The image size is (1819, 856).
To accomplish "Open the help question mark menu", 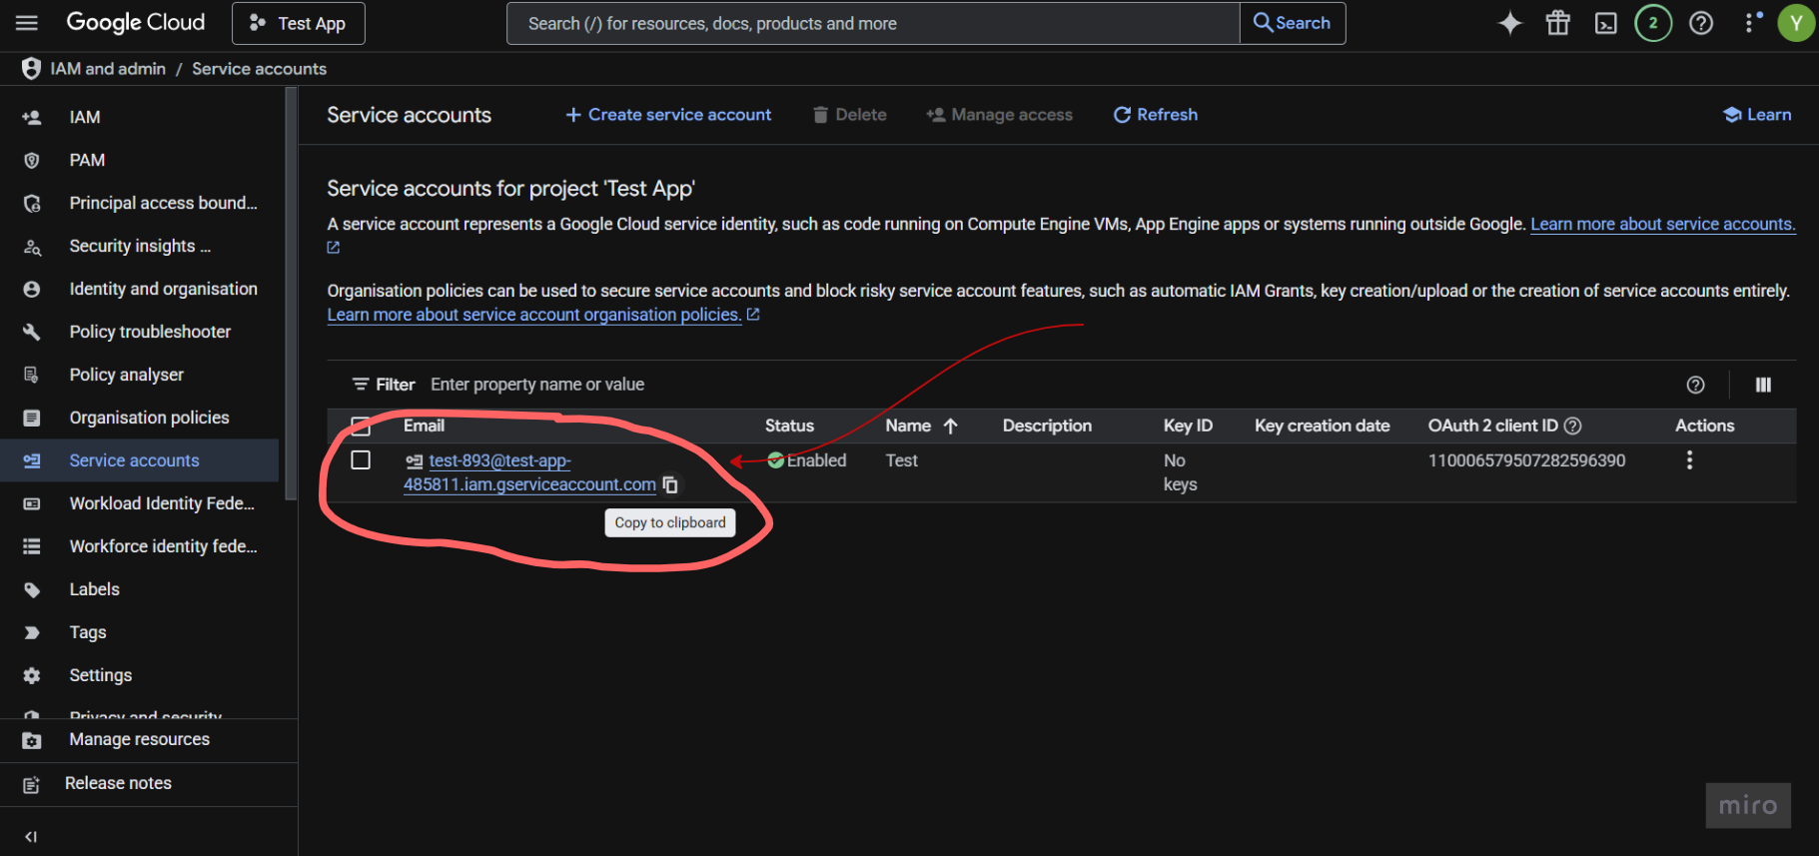I will click(x=1701, y=23).
